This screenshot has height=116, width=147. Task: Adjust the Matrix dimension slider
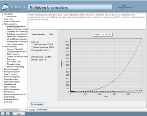pyautogui.click(x=42, y=38)
